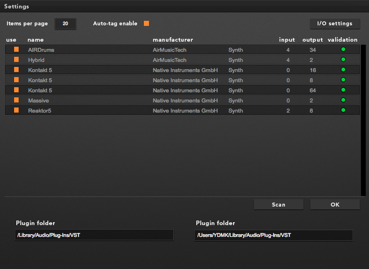Click AirMusicTech manufacturer in the AIRDrums row
The height and width of the screenshot is (269, 369).
pyautogui.click(x=169, y=50)
